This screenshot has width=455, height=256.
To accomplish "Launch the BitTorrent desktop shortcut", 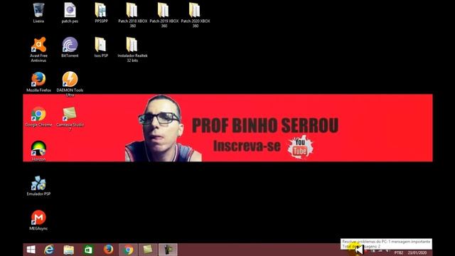I will [70, 48].
